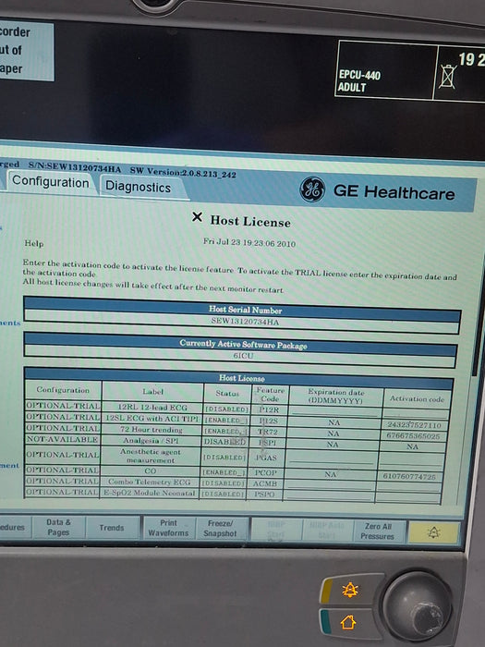Screen dimensions: 485x647
Task: Click the CO label cell
Action: 150,470
